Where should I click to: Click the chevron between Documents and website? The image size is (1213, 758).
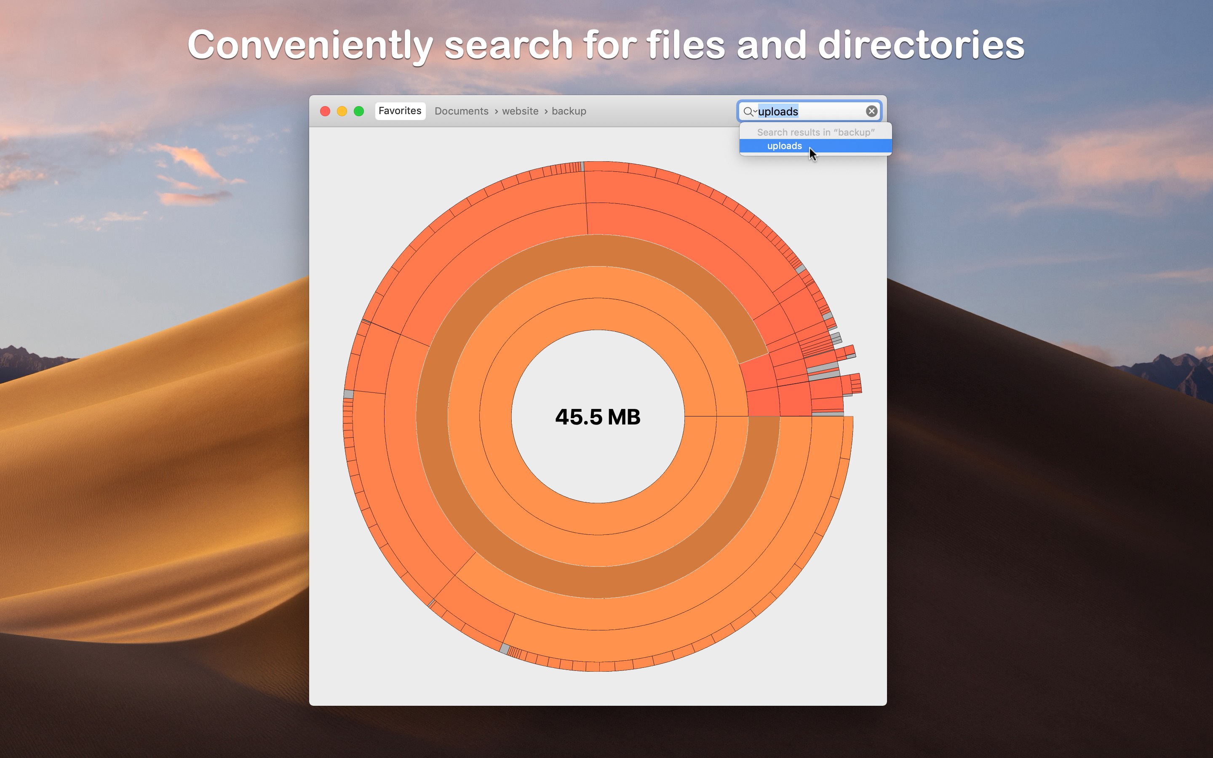pyautogui.click(x=496, y=111)
